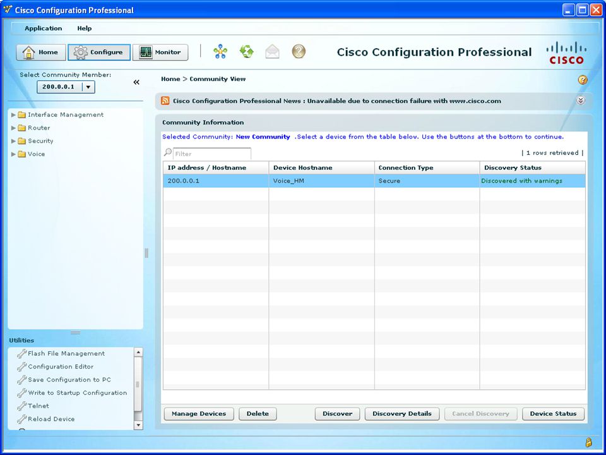
Task: Maximize the Cisco Configuration Professional window
Action: pyautogui.click(x=582, y=10)
